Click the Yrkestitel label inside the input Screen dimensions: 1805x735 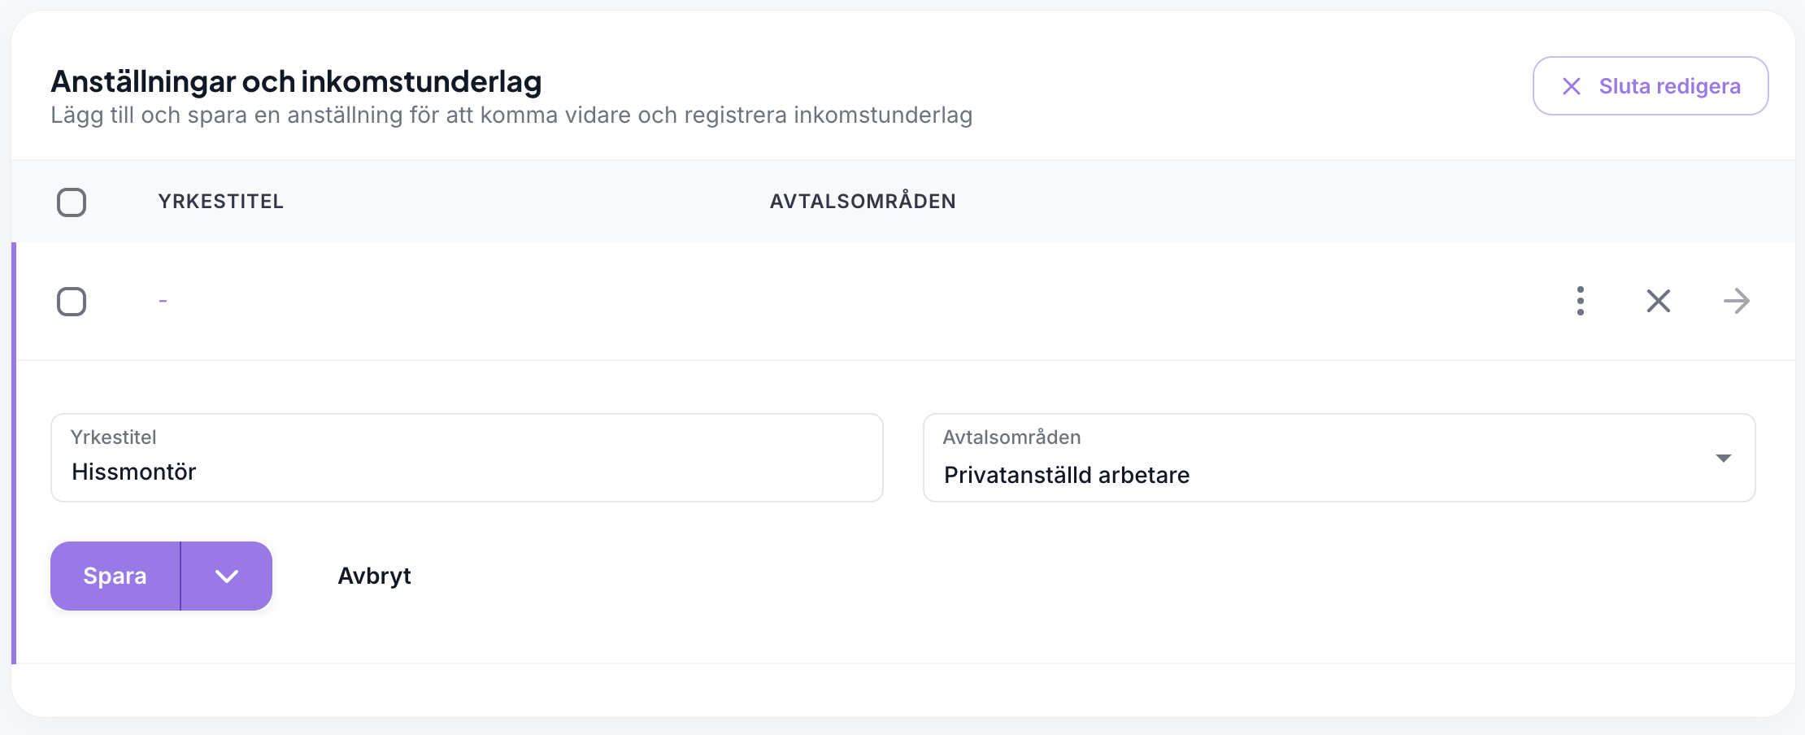[x=113, y=437]
